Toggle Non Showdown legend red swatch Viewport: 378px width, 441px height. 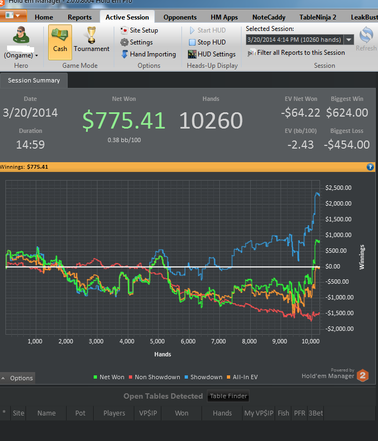131,377
